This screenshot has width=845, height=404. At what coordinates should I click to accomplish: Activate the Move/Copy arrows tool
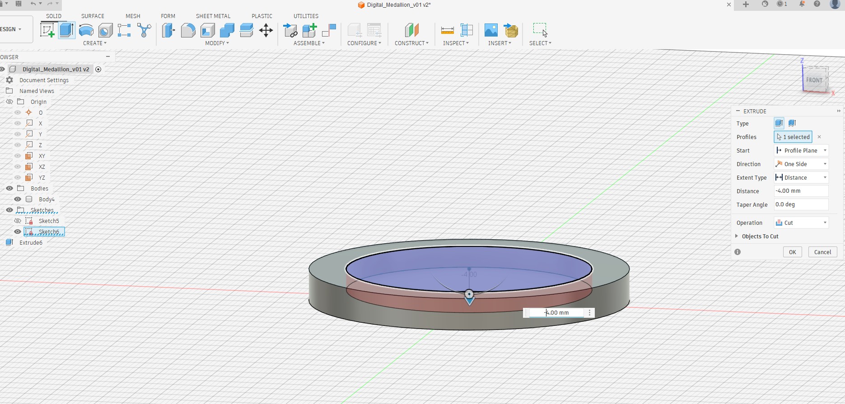pos(266,30)
